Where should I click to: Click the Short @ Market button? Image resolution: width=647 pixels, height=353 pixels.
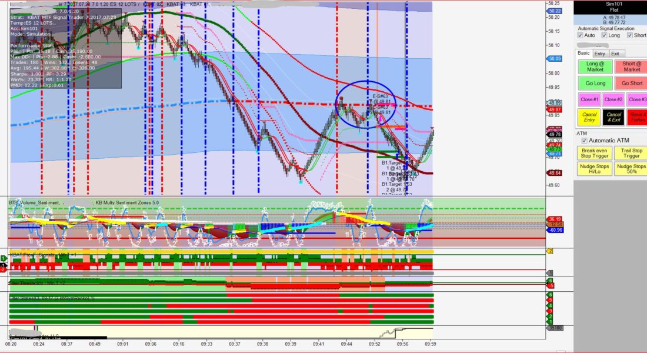click(631, 66)
